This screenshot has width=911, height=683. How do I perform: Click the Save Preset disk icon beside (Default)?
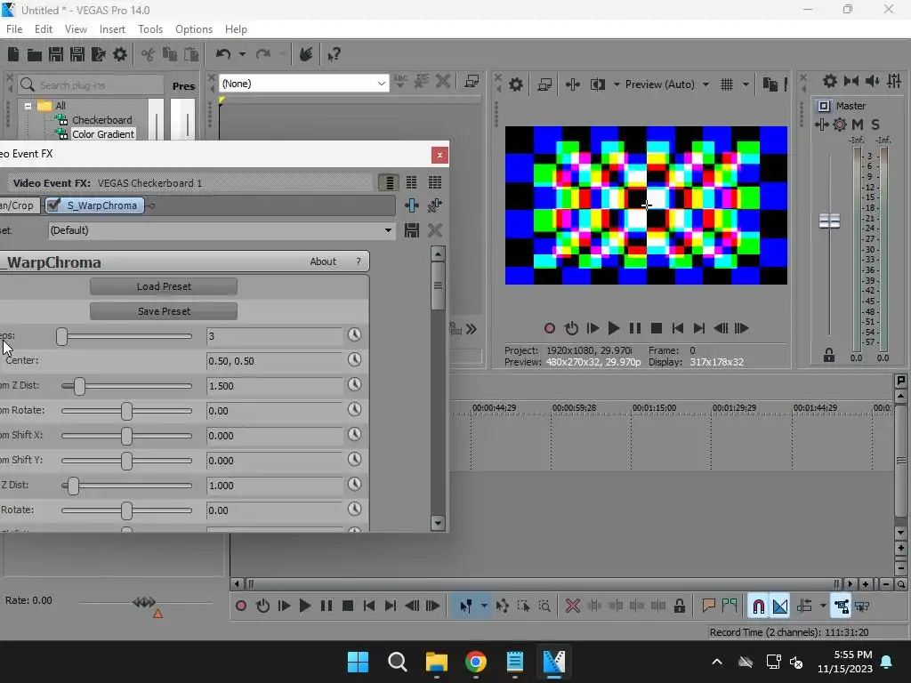[x=412, y=230]
